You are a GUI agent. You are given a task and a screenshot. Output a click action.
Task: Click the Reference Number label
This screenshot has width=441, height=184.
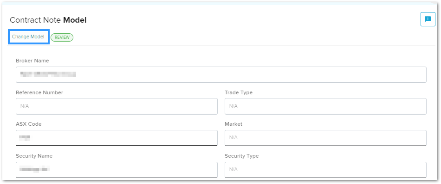click(x=39, y=92)
